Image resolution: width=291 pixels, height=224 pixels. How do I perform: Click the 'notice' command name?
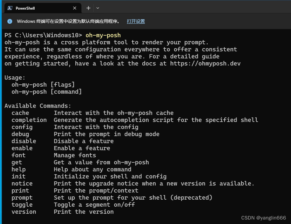coord(22,184)
